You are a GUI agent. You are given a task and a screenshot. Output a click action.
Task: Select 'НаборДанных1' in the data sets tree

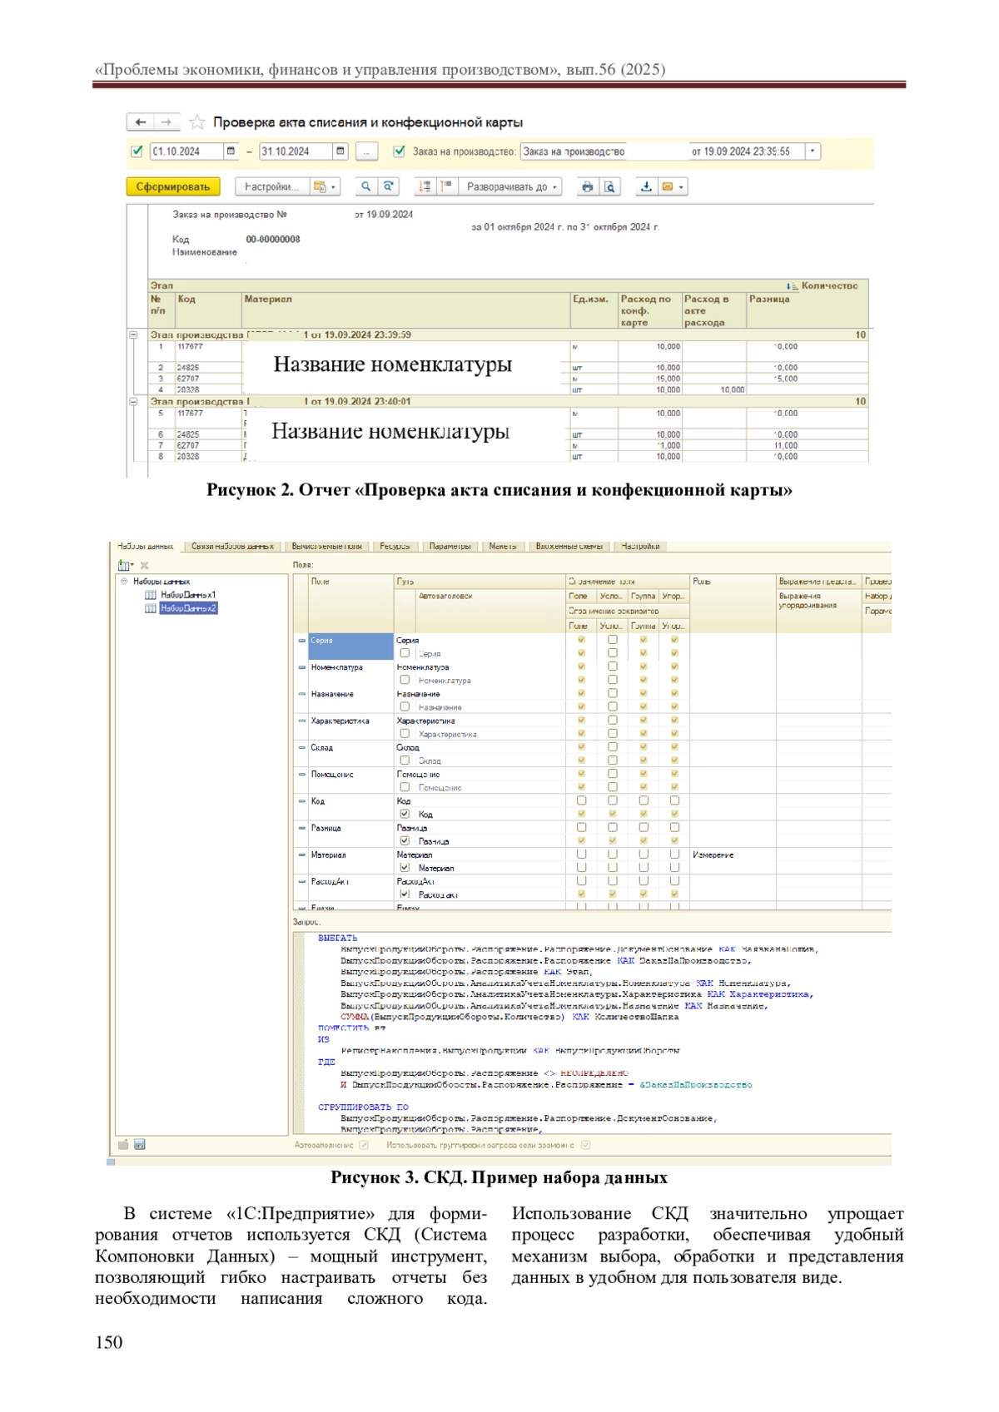[x=187, y=595]
